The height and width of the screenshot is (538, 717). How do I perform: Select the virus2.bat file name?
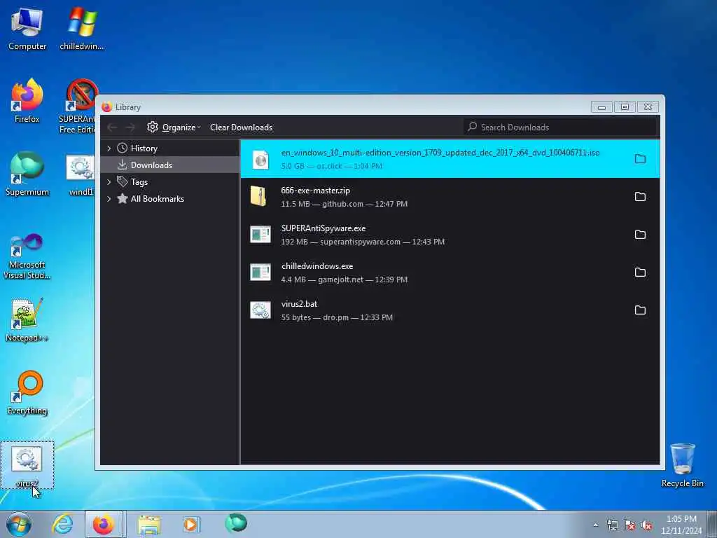click(299, 304)
